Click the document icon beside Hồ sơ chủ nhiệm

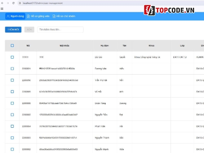[54, 16]
